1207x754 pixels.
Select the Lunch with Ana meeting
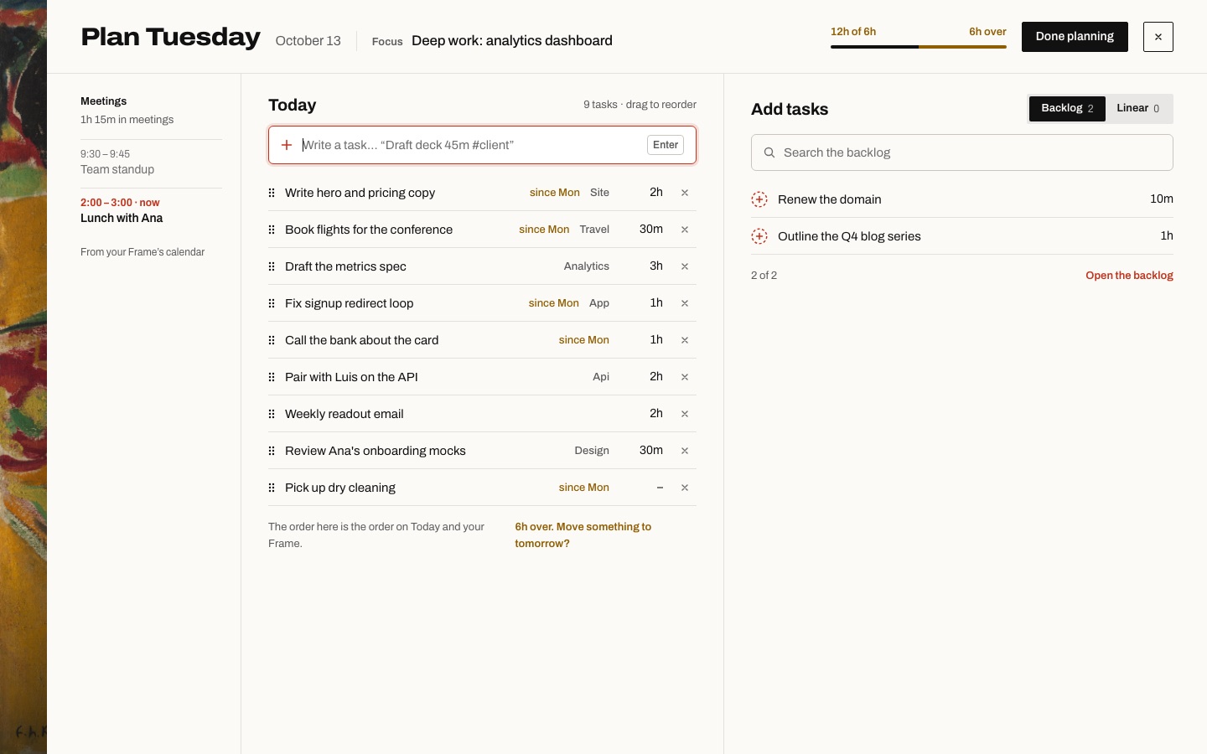tap(151, 211)
